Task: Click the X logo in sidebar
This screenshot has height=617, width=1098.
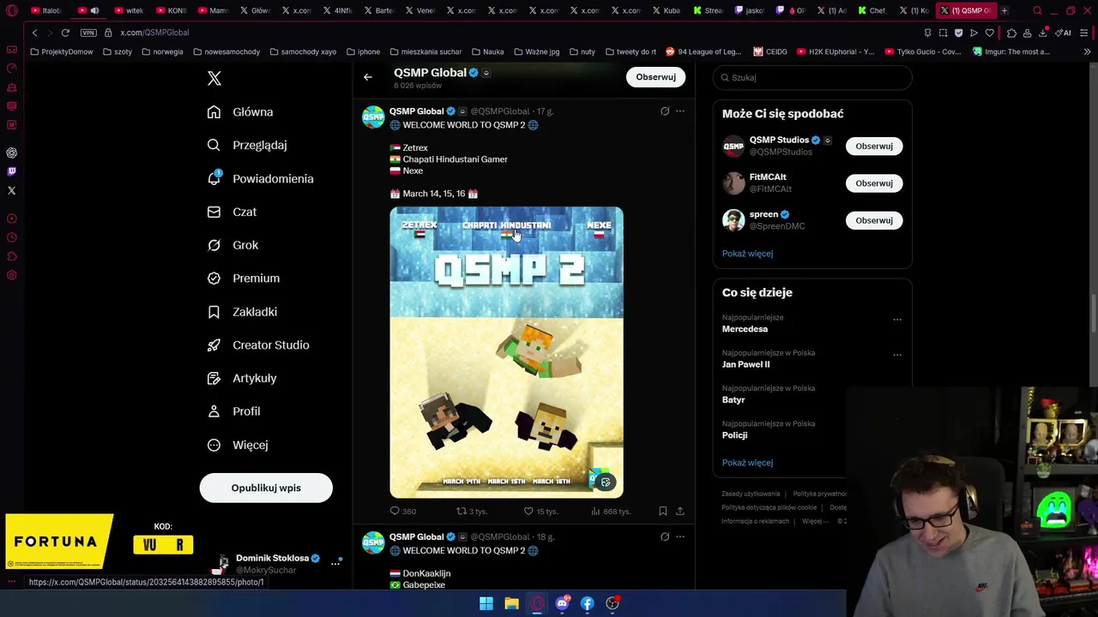Action: click(x=214, y=78)
